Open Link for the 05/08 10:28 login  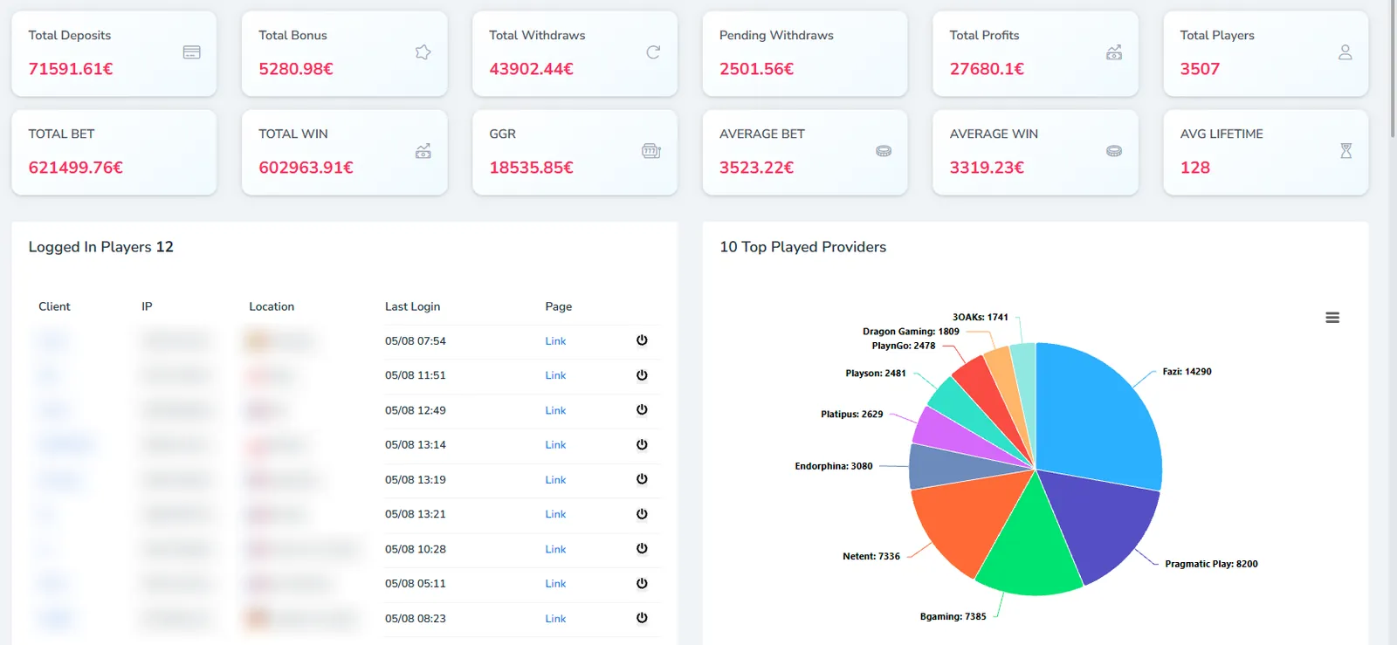pos(555,549)
